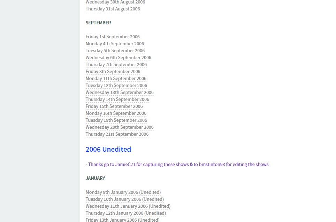Go to Thursday 7th September 2006
This screenshot has height=222, width=336.
pyautogui.click(x=116, y=65)
